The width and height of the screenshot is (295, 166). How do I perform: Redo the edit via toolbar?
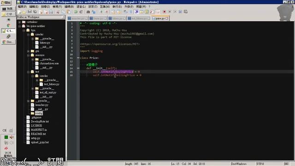coord(82,12)
